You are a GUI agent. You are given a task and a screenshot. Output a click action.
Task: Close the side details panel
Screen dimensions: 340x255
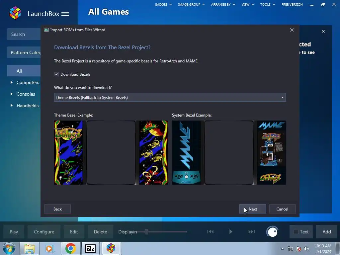[x=323, y=32]
